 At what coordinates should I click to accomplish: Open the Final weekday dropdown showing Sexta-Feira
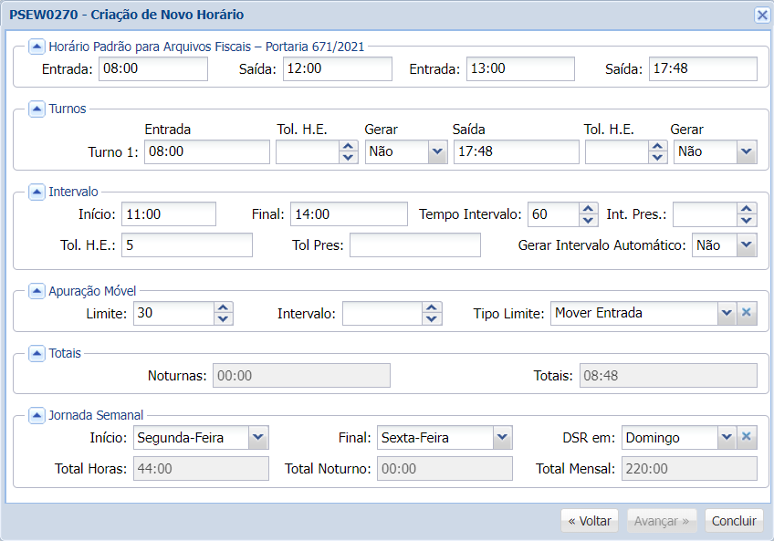[x=501, y=437]
